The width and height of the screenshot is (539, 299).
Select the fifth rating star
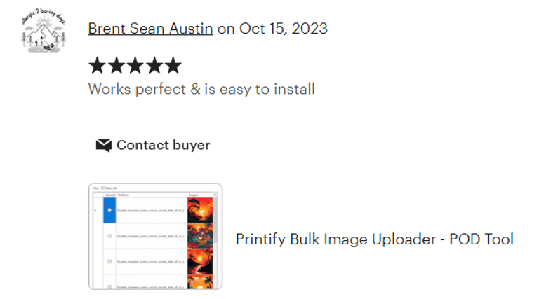pos(173,67)
